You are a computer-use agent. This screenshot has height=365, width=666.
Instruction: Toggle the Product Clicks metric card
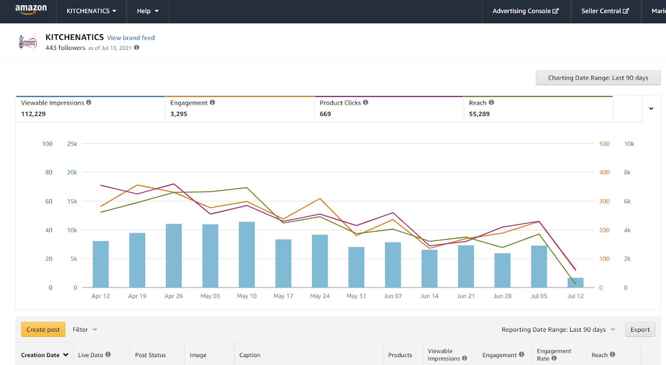pyautogui.click(x=389, y=109)
